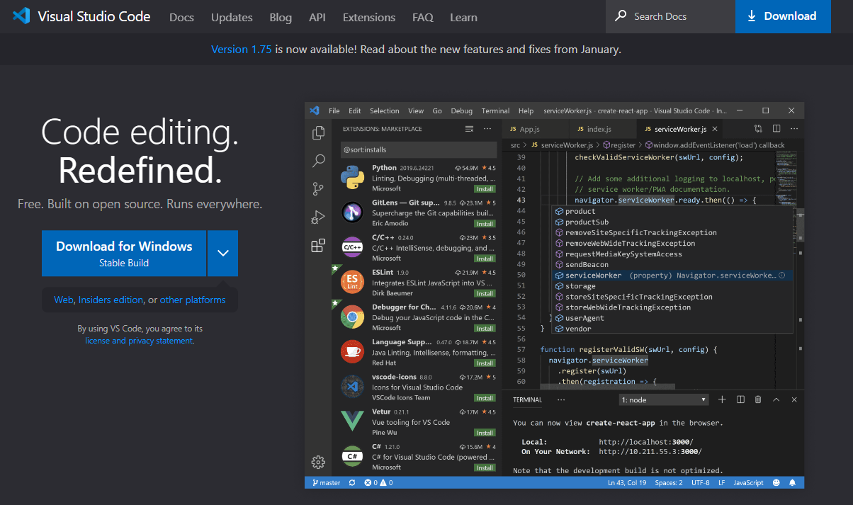
Task: Open the Terminal menu
Action: (x=495, y=110)
